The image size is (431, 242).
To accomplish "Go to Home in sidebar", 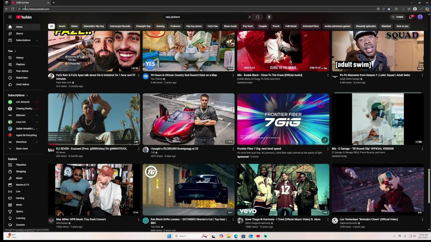I will pos(23,27).
